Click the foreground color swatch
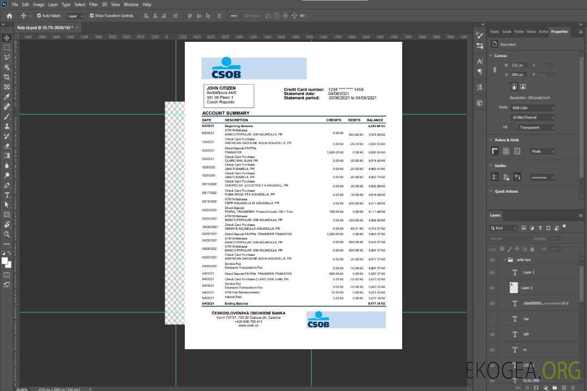 click(x=5, y=261)
